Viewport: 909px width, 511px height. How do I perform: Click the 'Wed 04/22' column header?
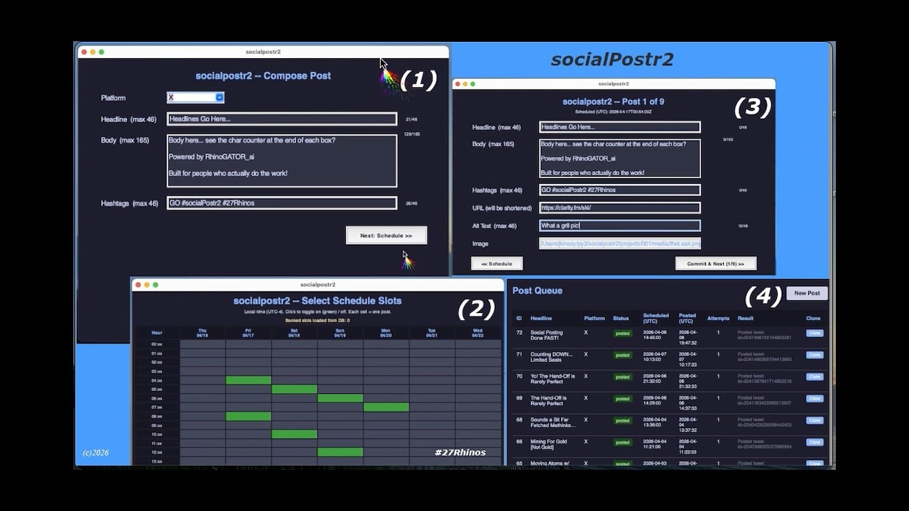[x=477, y=332]
